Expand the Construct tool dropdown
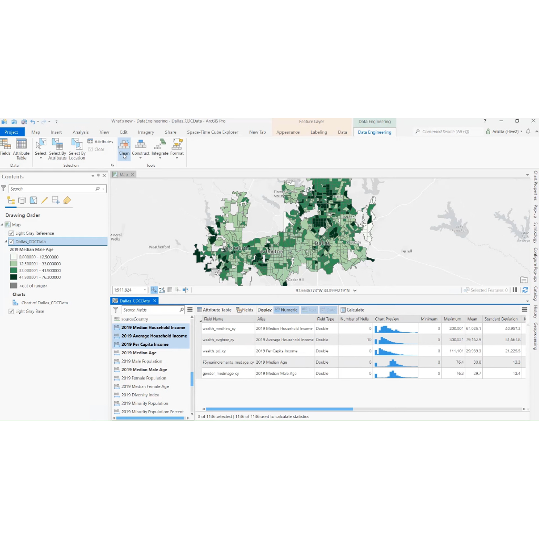 pos(141,157)
